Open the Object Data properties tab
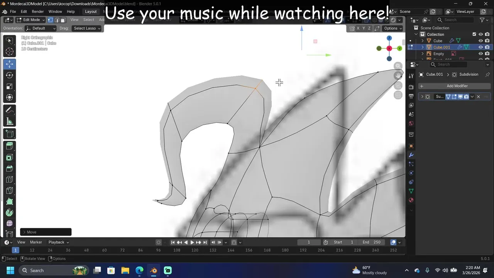This screenshot has height=278, width=494. click(411, 191)
